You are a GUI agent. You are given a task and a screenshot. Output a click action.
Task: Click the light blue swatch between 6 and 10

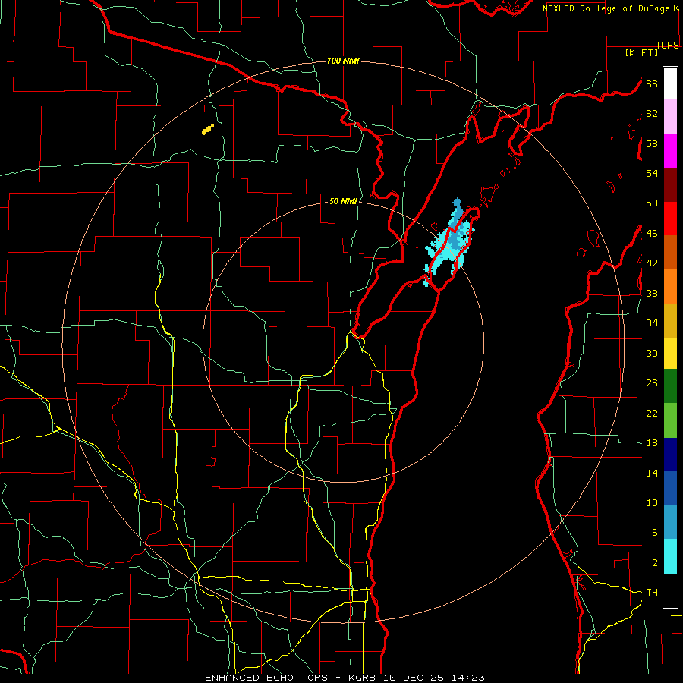click(670, 521)
